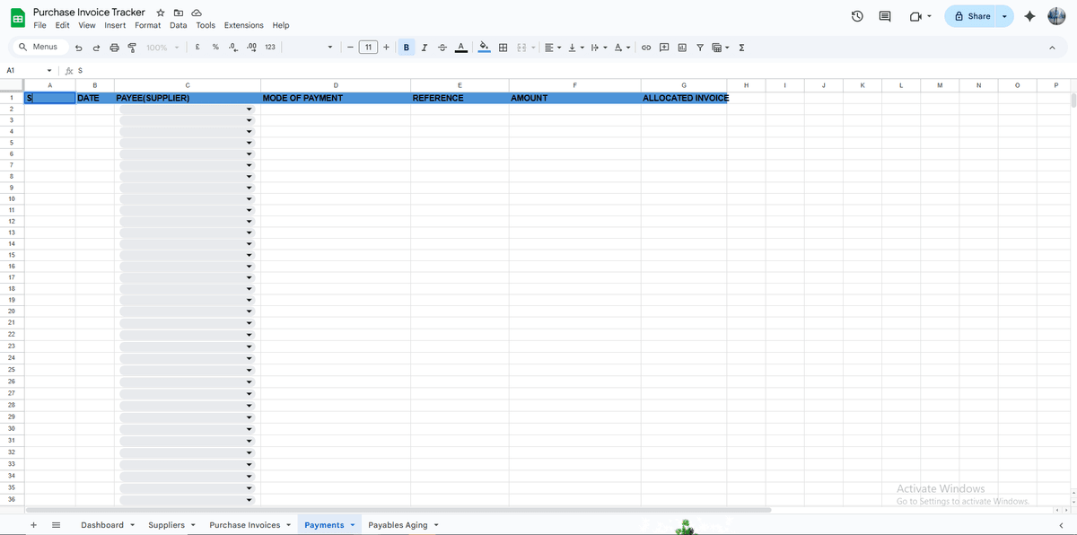Open the Help menu

click(x=281, y=25)
